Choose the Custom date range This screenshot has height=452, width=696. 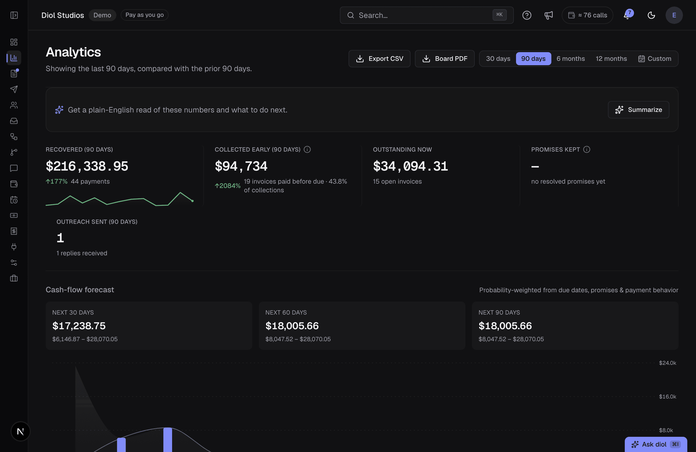pyautogui.click(x=654, y=59)
